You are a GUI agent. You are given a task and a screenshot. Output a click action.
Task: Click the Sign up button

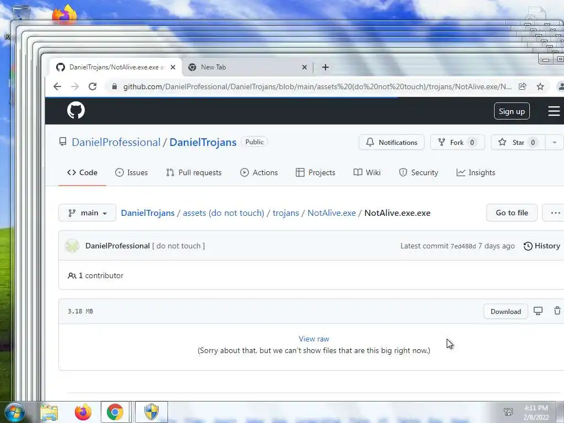click(512, 111)
